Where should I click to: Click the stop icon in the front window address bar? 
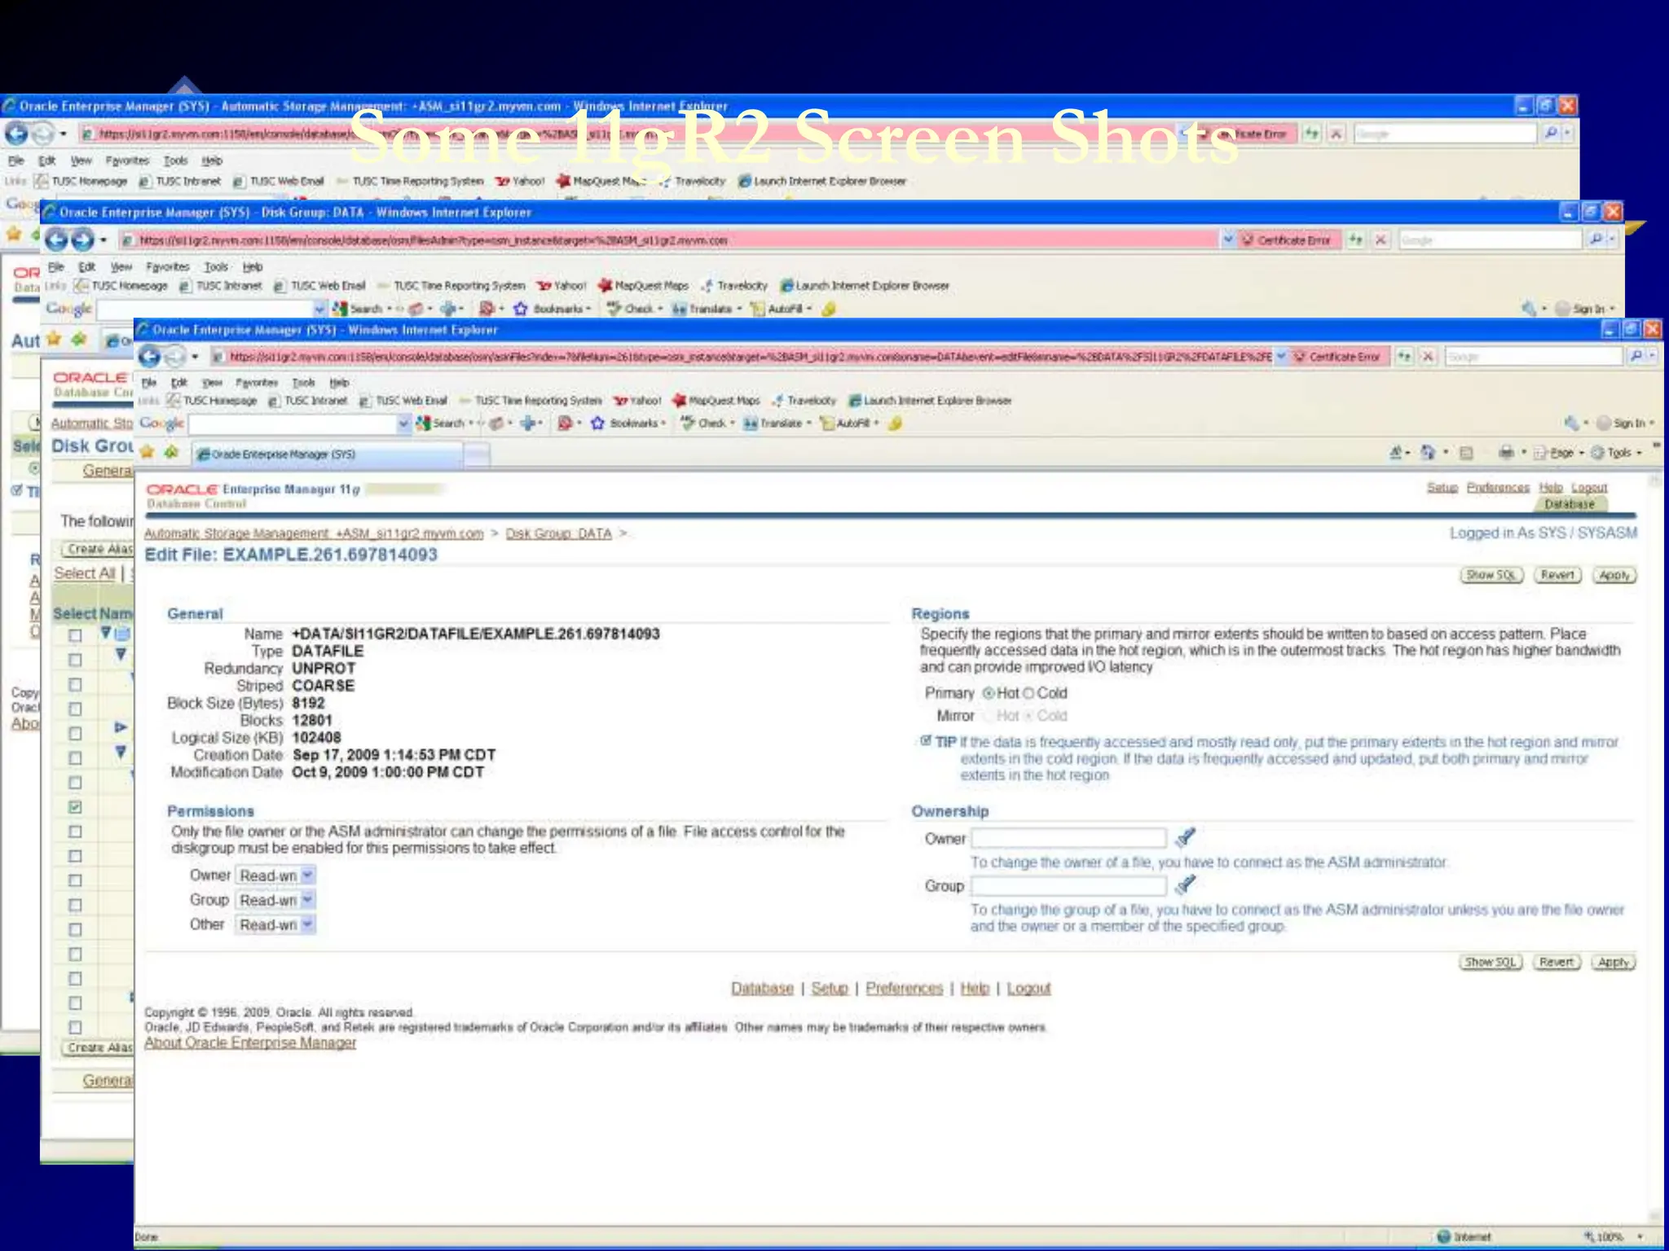(x=1428, y=357)
